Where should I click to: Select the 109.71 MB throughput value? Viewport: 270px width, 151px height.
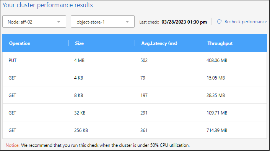tap(217, 113)
